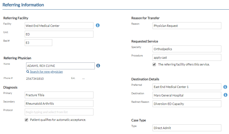The height and width of the screenshot is (134, 229).
Task: Click the Protocol input field
Action: 59,112
